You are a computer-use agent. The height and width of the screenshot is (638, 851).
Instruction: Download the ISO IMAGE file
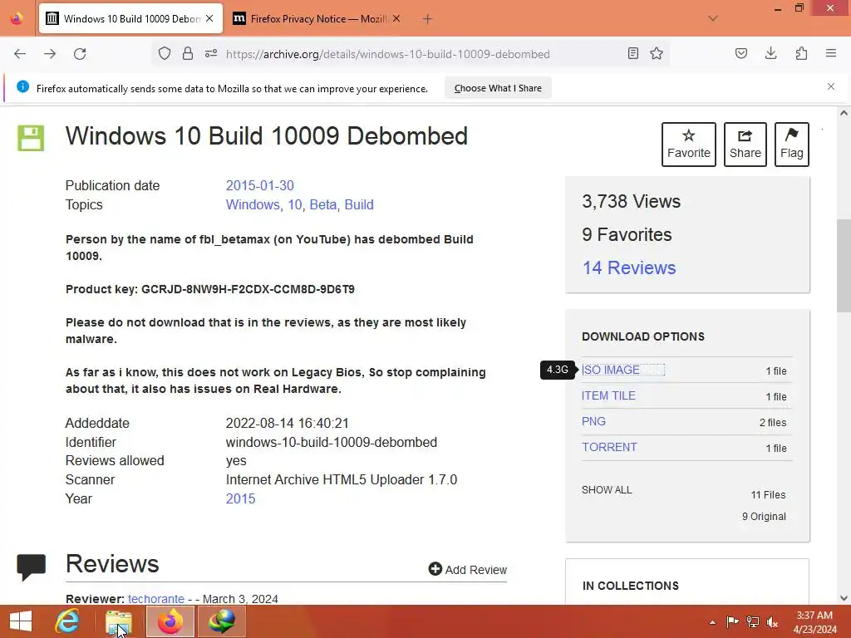tap(611, 370)
